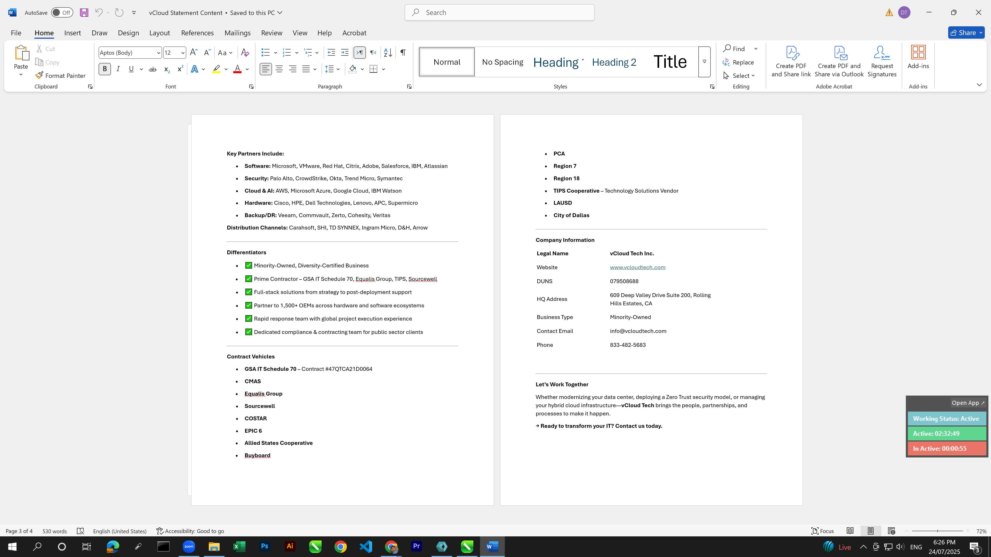Expand the Styles gallery
Image resolution: width=991 pixels, height=557 pixels.
pyautogui.click(x=704, y=62)
